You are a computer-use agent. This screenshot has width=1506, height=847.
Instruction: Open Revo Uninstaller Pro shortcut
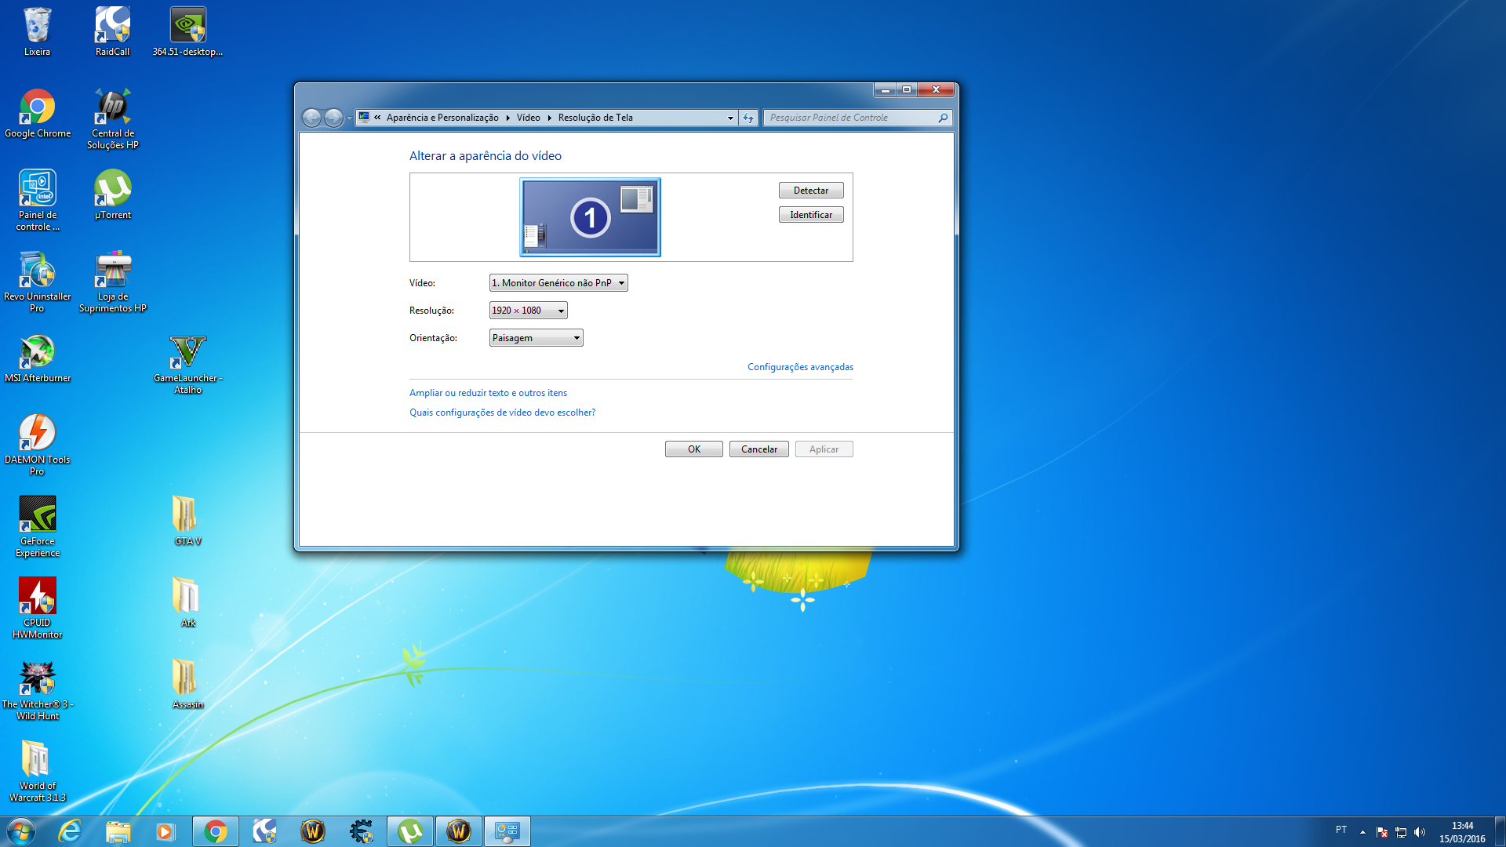(38, 282)
